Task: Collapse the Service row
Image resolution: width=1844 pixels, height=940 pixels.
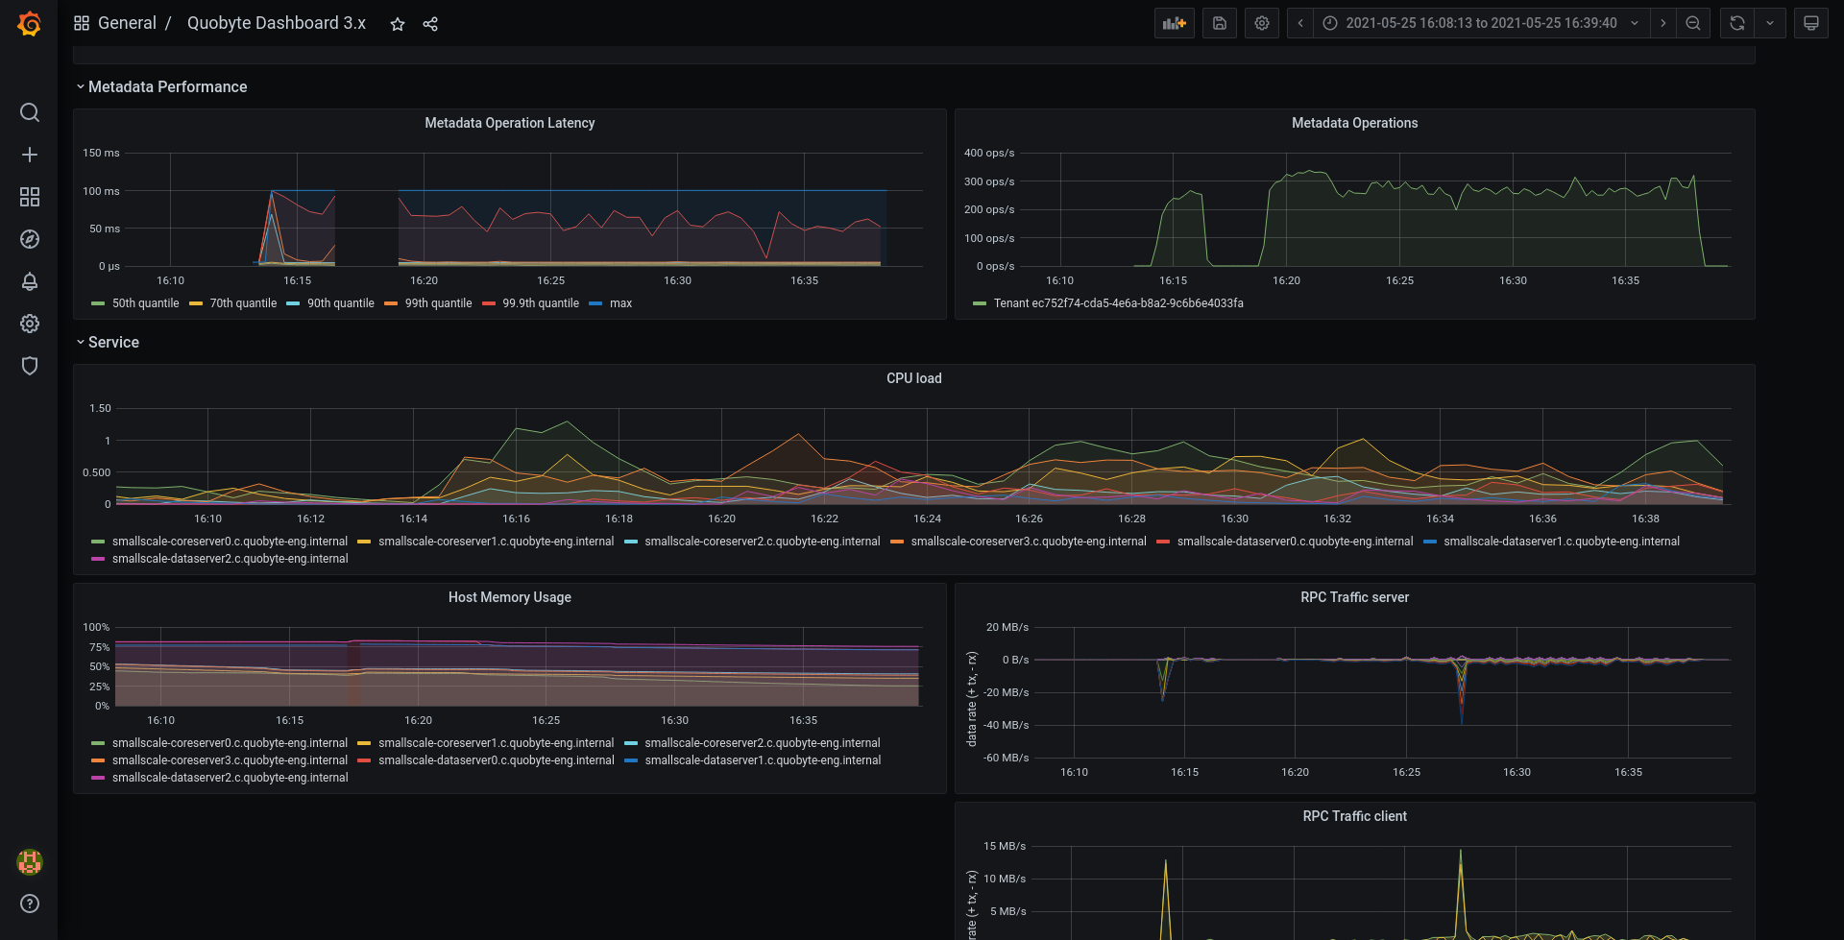Action: pyautogui.click(x=108, y=342)
